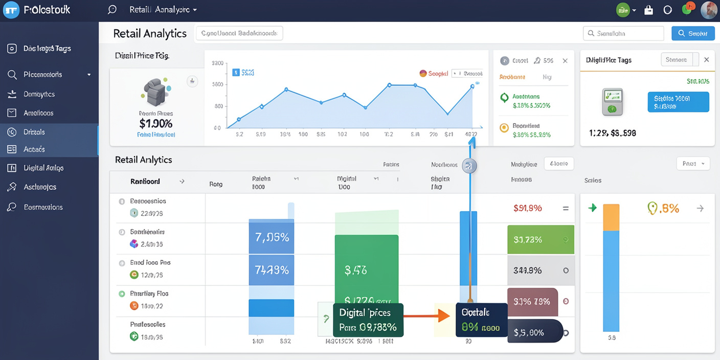The image size is (720, 360).
Task: Switch to the Arobante tab
Action: click(x=512, y=77)
